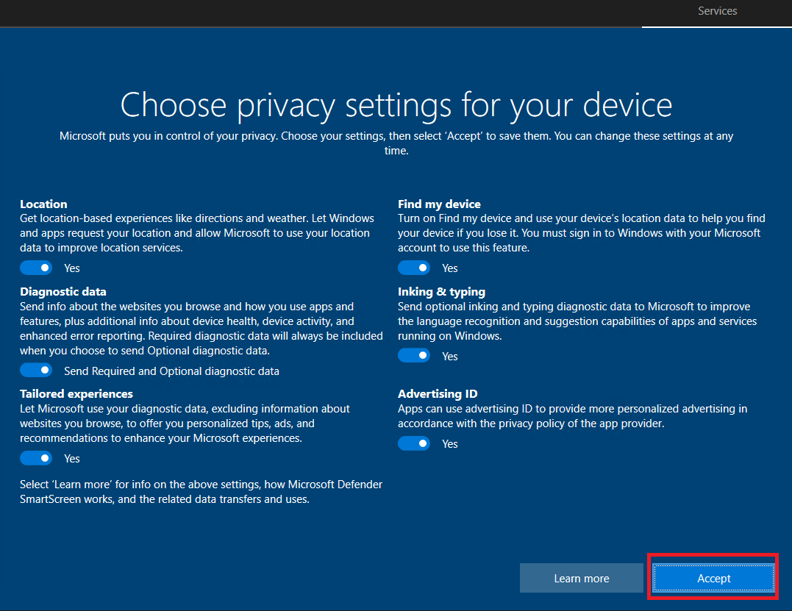
Task: Click the Diagnostic data heading
Action: (x=63, y=291)
